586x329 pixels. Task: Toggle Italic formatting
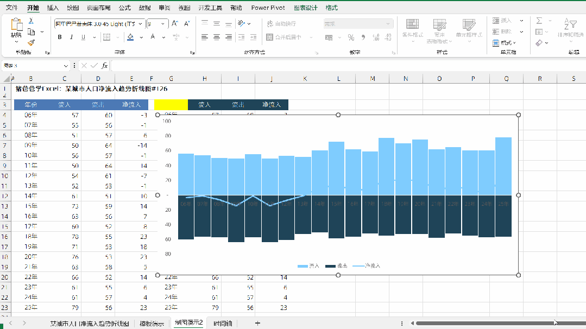tap(71, 37)
